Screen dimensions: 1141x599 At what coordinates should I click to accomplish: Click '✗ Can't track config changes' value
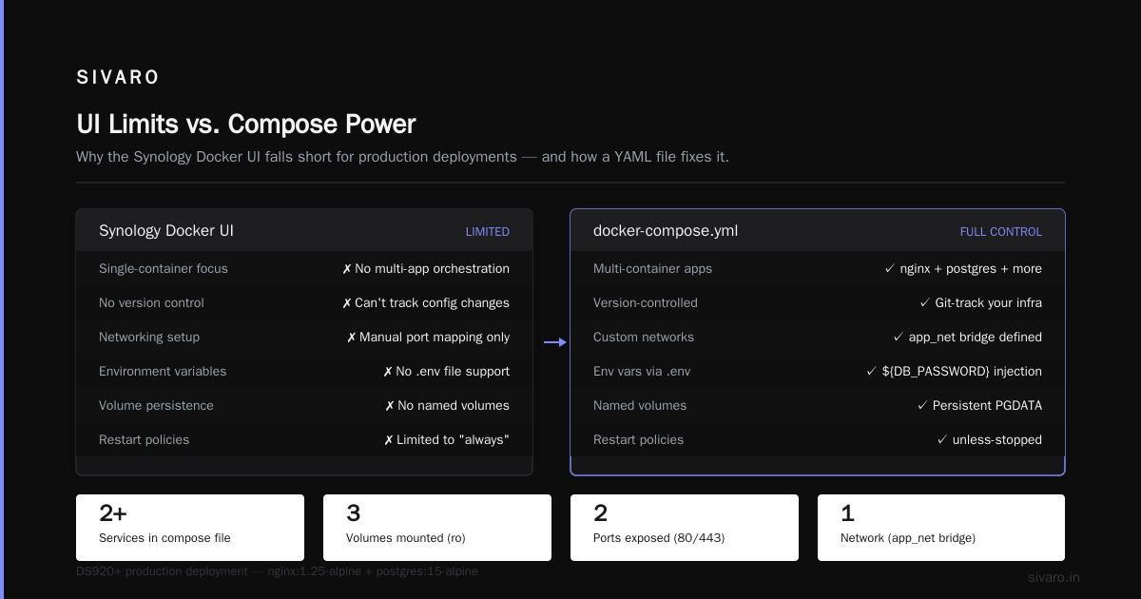[x=426, y=303]
